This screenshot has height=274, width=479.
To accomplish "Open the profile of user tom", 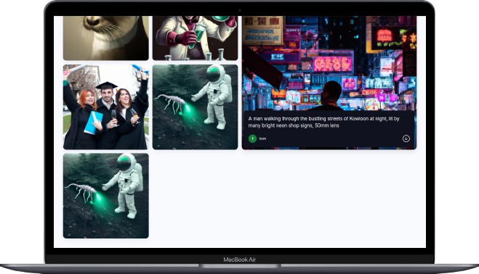I will click(262, 138).
